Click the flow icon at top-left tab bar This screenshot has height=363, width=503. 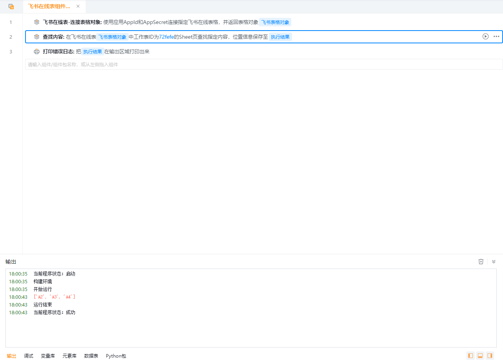click(x=11, y=7)
